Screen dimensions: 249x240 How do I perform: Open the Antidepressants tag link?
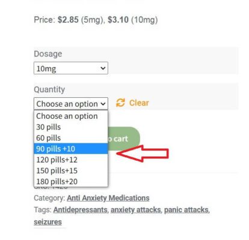[x=80, y=210]
